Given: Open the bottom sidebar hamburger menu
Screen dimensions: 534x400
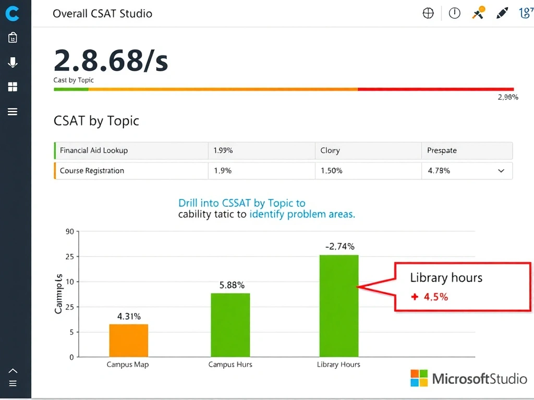Looking at the screenshot, I should coord(13,383).
